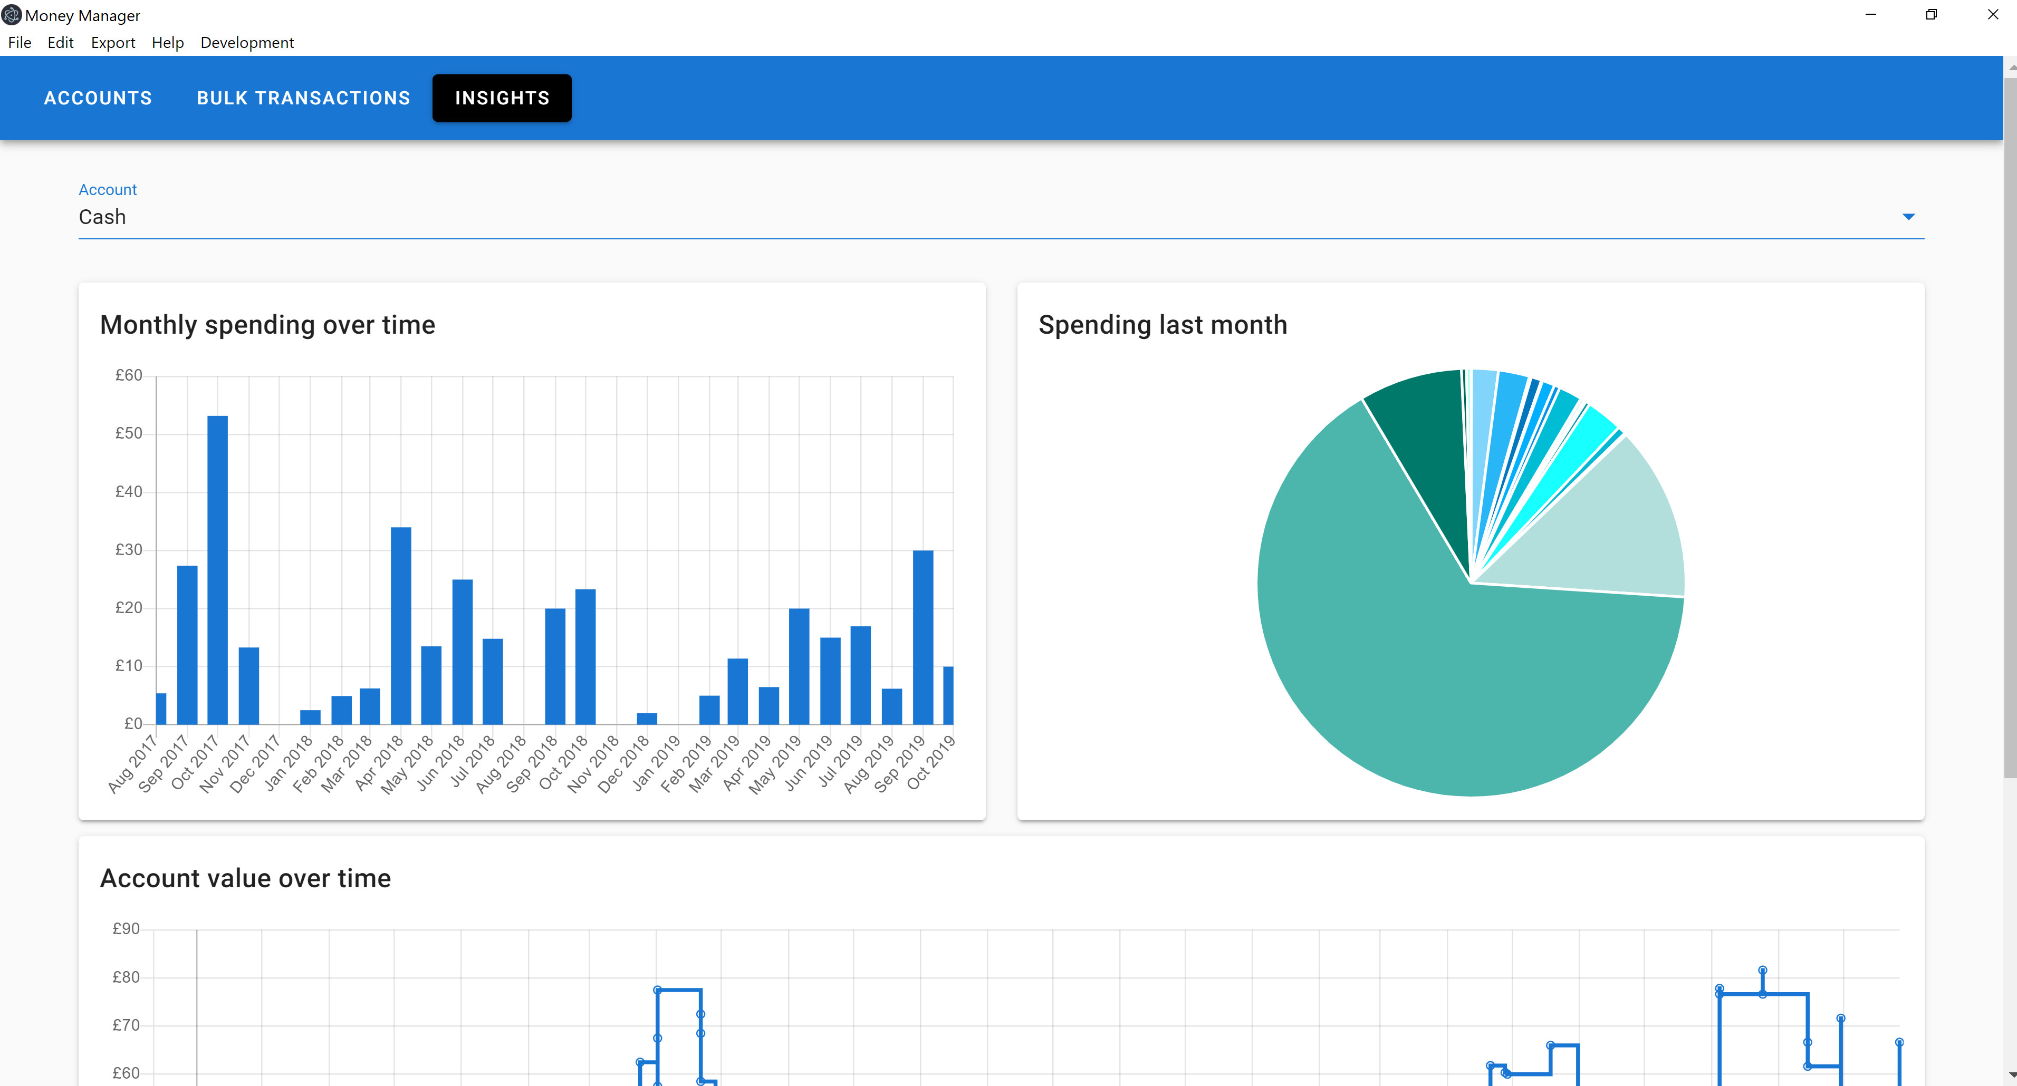
Task: Click the £60 label on spending chart
Action: point(128,375)
